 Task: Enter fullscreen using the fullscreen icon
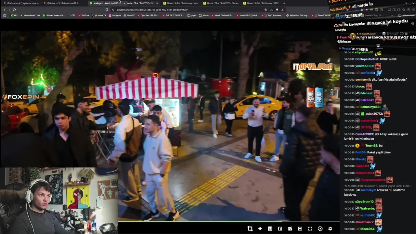click(310, 229)
